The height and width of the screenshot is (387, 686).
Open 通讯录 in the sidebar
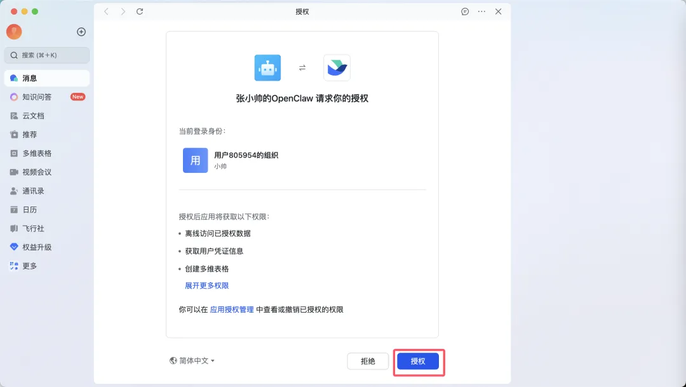(47, 191)
